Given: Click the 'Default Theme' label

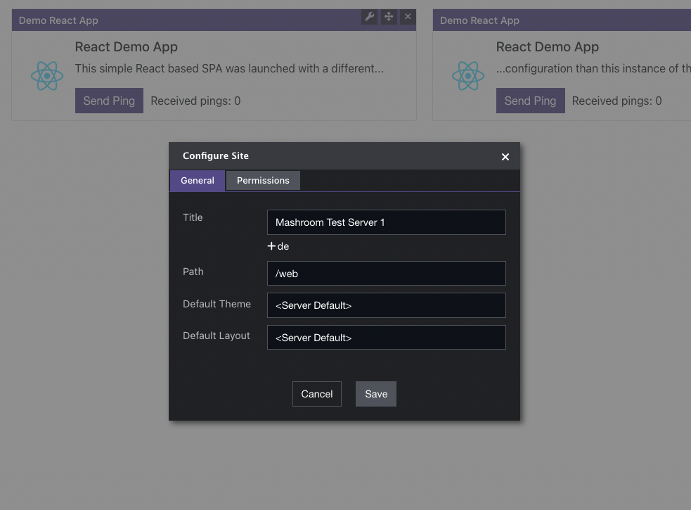Looking at the screenshot, I should (217, 304).
